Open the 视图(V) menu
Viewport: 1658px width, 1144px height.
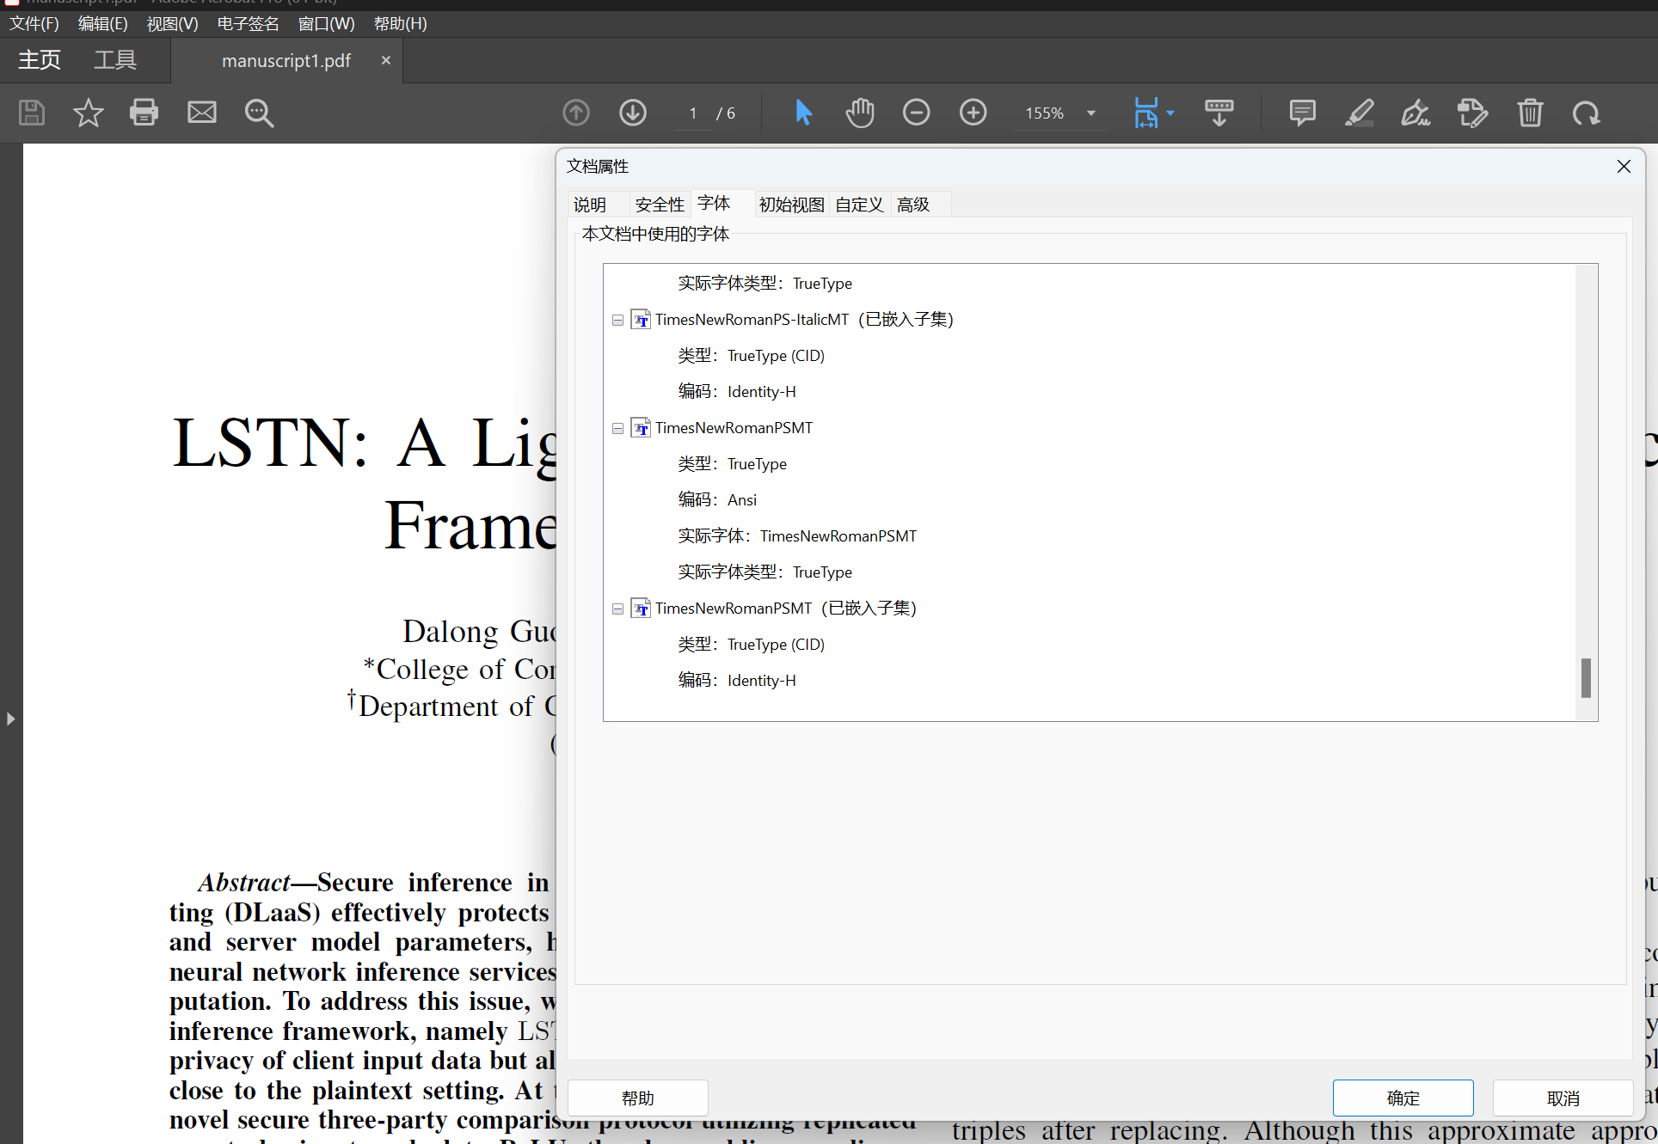(x=172, y=23)
